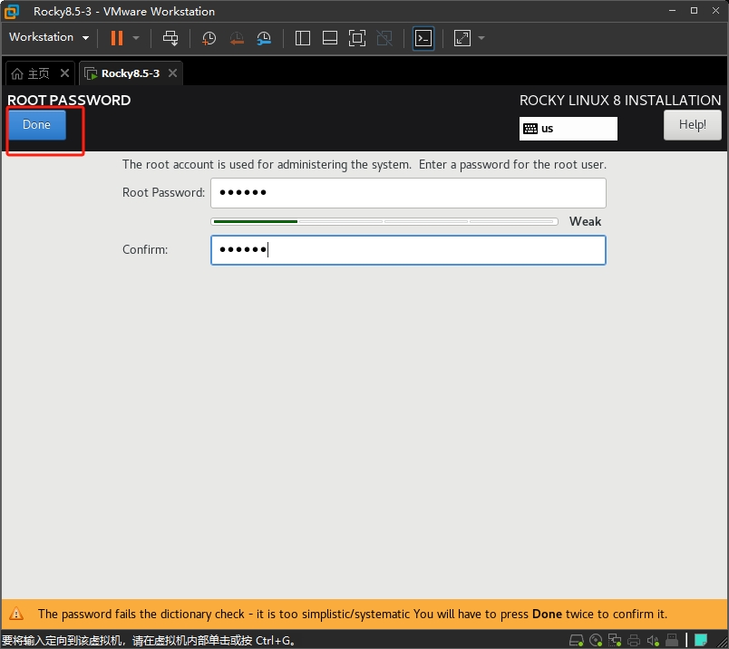
Task: Click the hard disk status icon
Action: [577, 640]
